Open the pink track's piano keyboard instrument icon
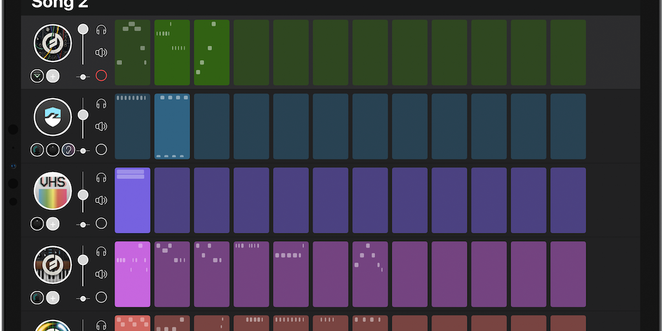This screenshot has width=662, height=331. click(x=53, y=264)
